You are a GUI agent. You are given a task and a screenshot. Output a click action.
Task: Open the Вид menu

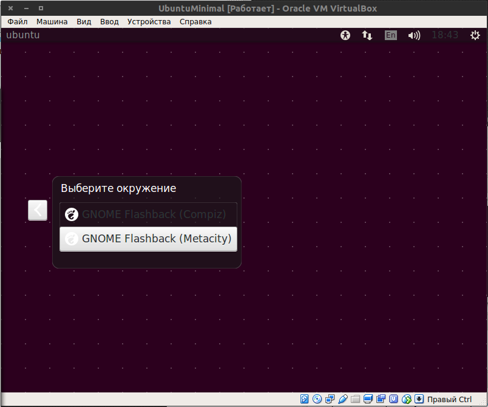pos(84,22)
